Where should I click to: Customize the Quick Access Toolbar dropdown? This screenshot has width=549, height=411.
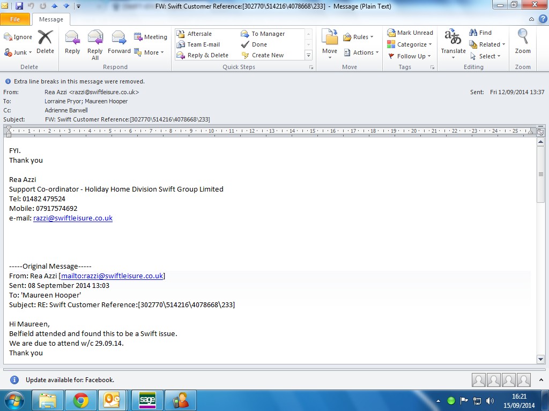tap(78, 6)
